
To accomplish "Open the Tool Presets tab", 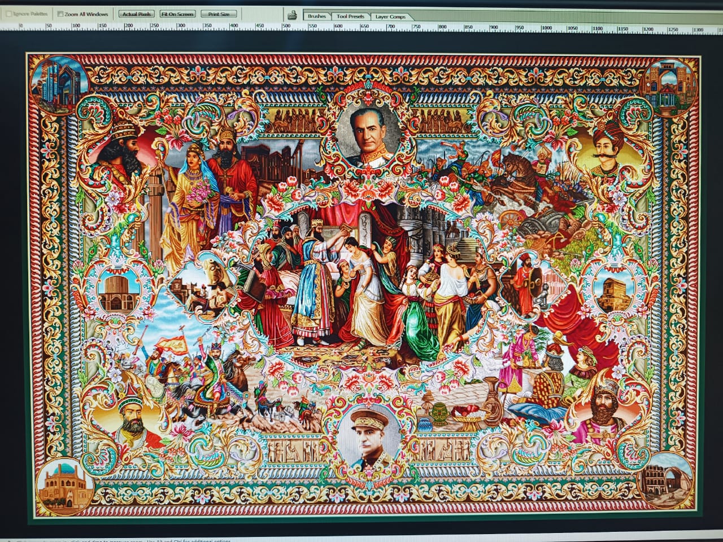I will tap(350, 16).
